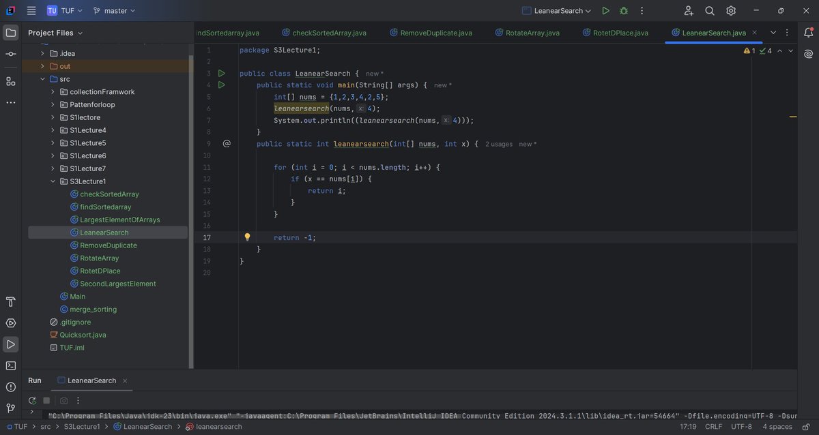Click the recursive call gutter icon on line 9
This screenshot has width=819, height=435.
tap(227, 144)
